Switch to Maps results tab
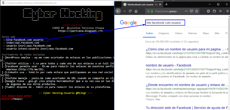Screen dimensions: 230x110 pos(206,33)
